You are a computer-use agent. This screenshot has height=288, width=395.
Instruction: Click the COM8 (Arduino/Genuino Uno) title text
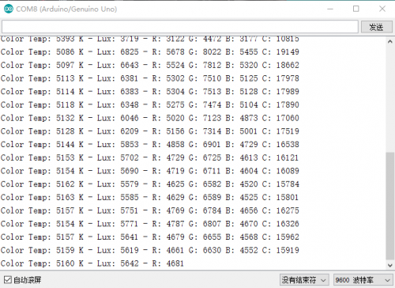point(66,9)
